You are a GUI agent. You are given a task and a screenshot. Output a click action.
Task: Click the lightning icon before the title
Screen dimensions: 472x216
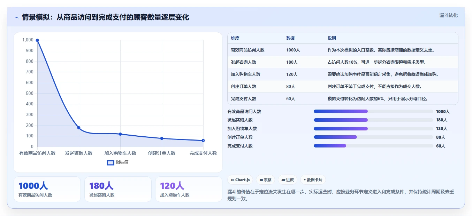click(x=16, y=17)
